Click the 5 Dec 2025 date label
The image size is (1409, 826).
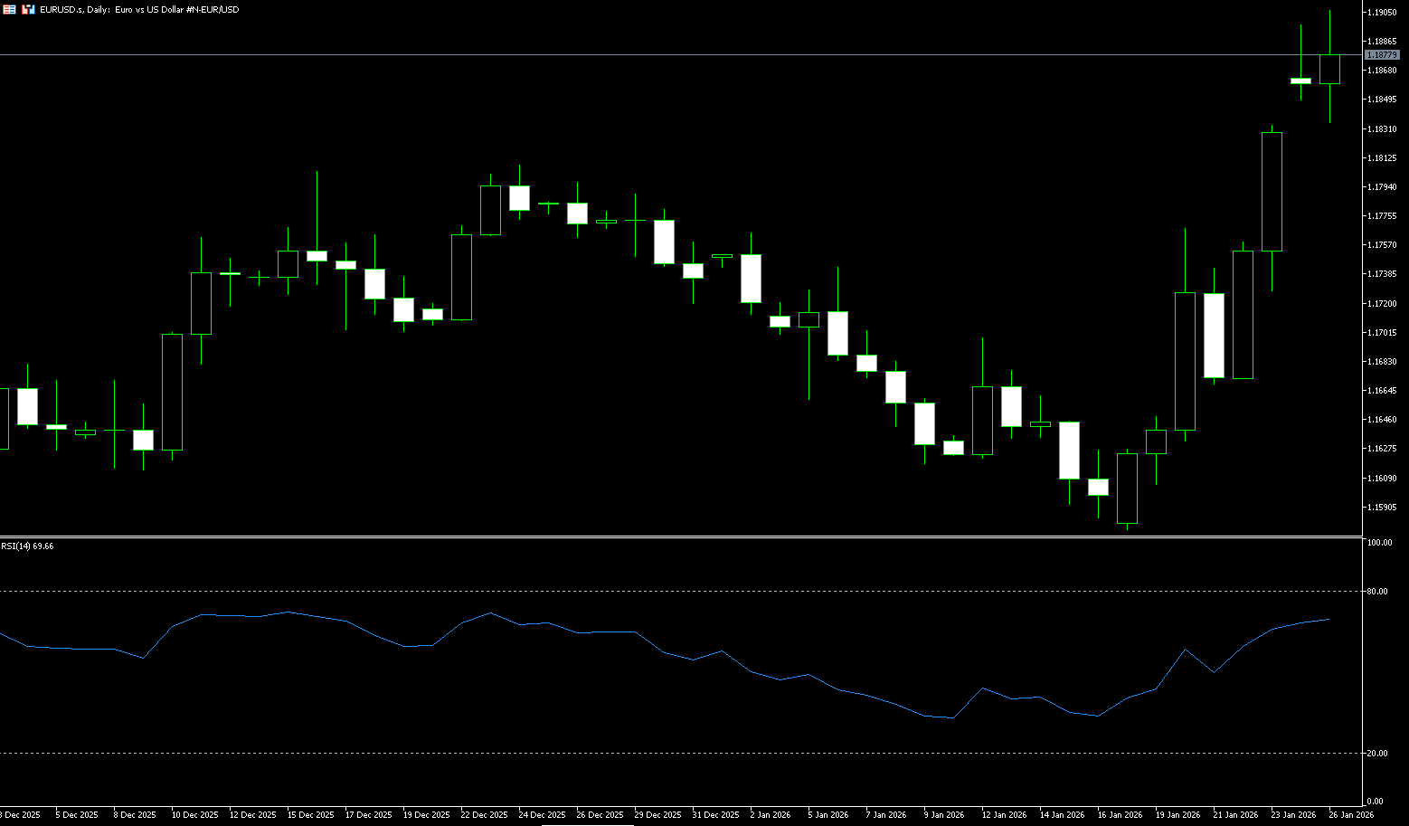pyautogui.click(x=76, y=815)
